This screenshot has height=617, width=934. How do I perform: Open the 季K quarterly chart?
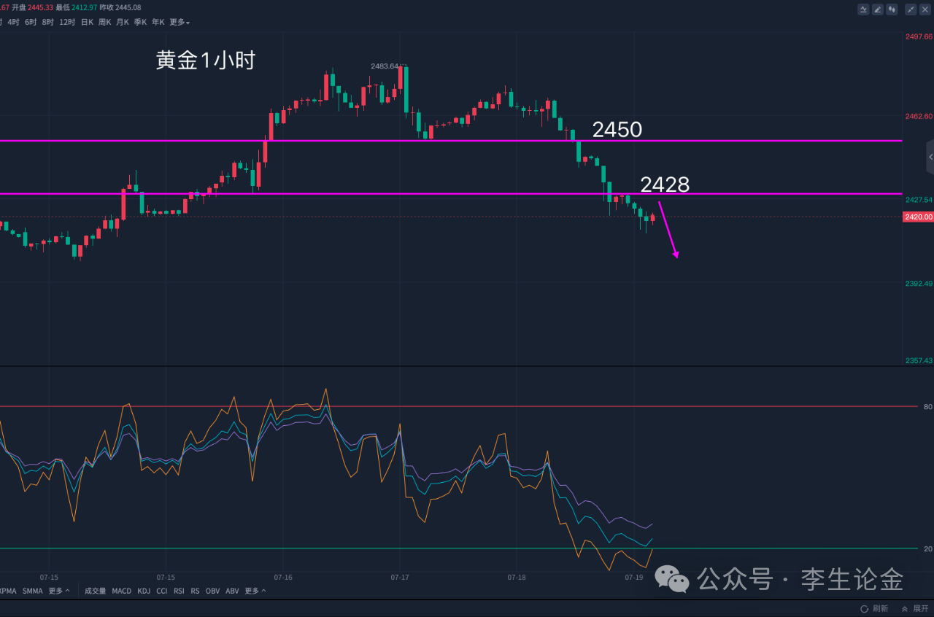click(x=140, y=22)
